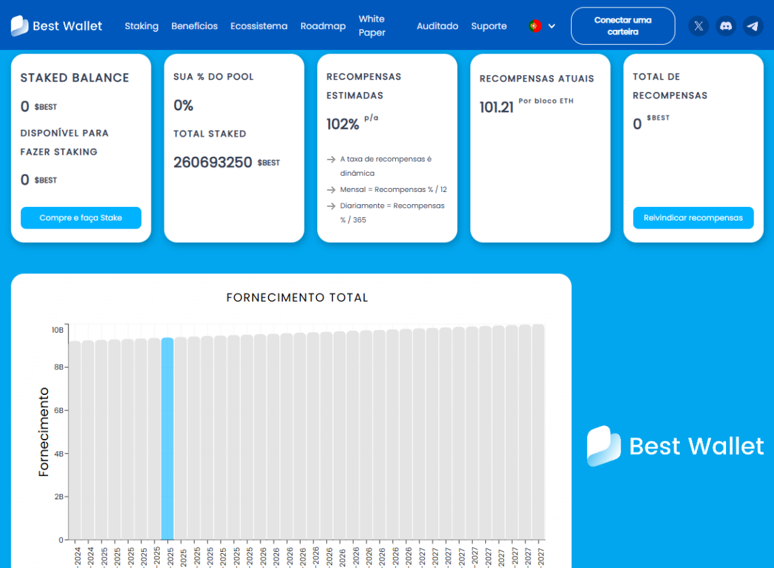Screen dimensions: 774x568
Task: Click the Best Wallet logo in header
Action: point(56,26)
